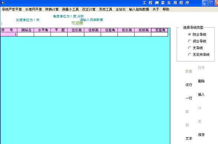
Task: Select the 无定向导线 radio option
Action: (x=199, y=55)
